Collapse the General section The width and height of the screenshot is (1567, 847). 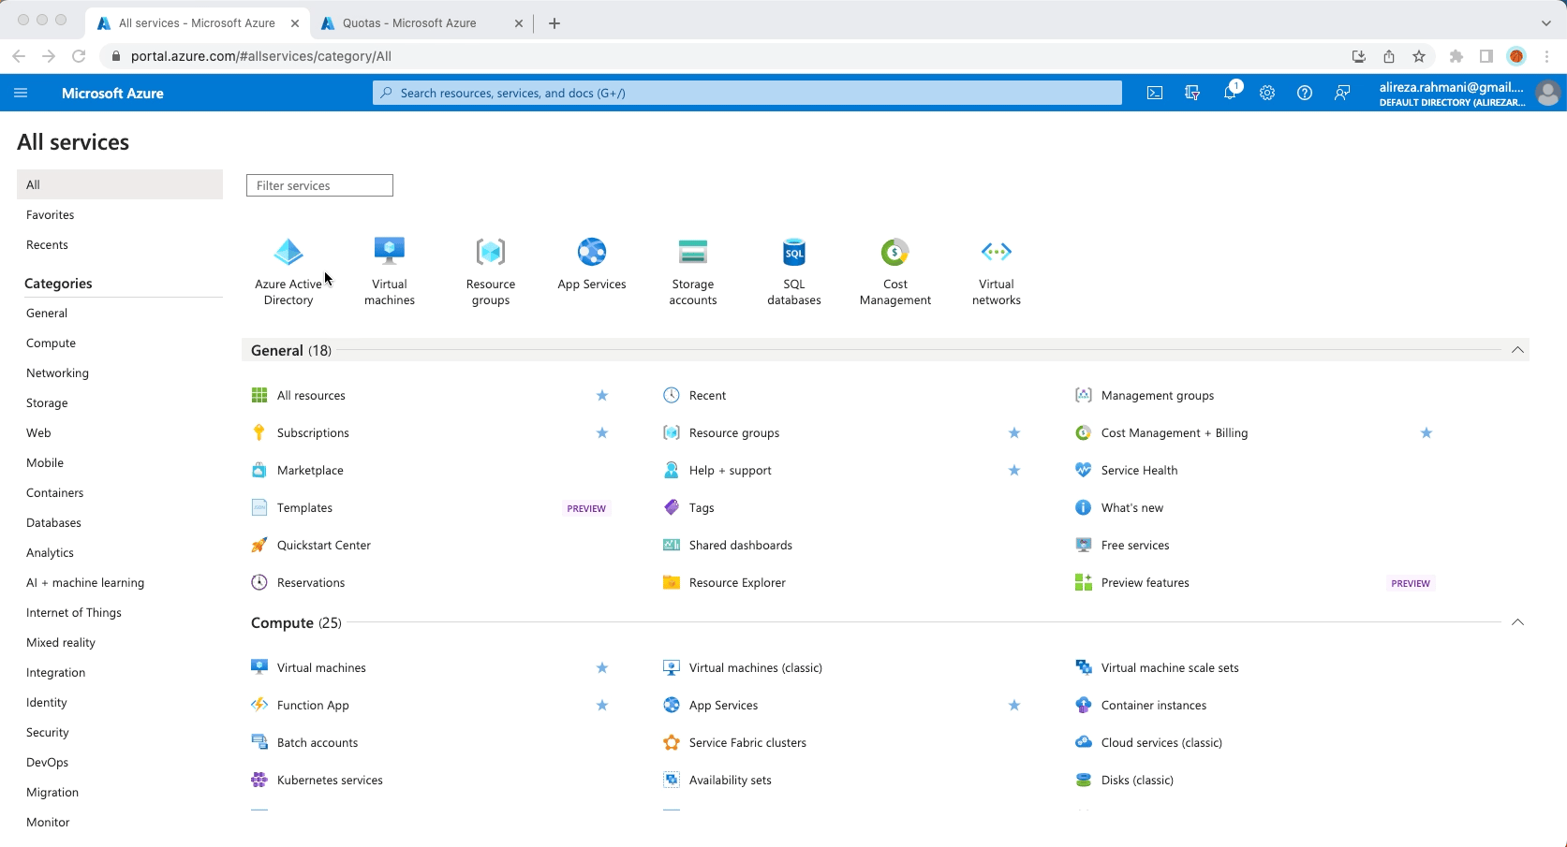click(1517, 350)
